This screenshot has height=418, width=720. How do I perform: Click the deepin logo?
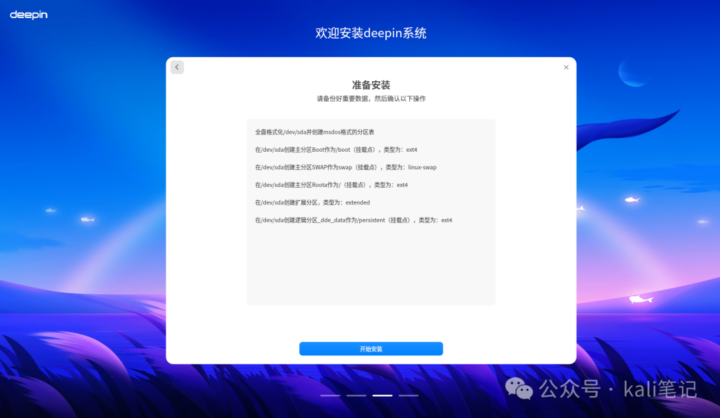[x=29, y=15]
